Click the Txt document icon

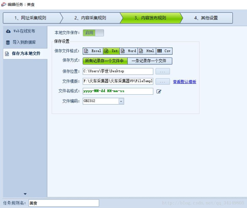pyautogui.click(x=106, y=51)
